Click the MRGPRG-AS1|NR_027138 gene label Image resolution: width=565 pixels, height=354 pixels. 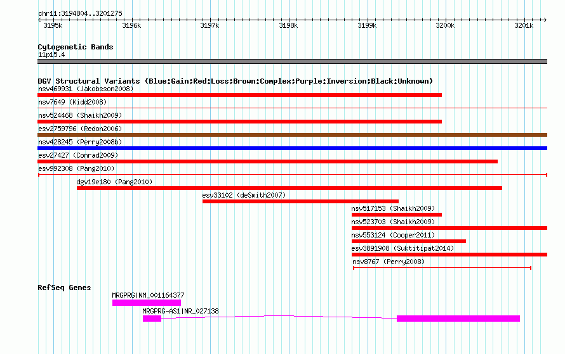[x=180, y=311]
